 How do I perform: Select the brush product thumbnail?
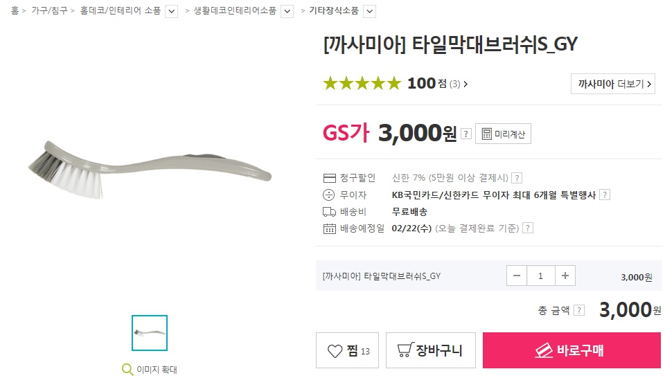(150, 333)
